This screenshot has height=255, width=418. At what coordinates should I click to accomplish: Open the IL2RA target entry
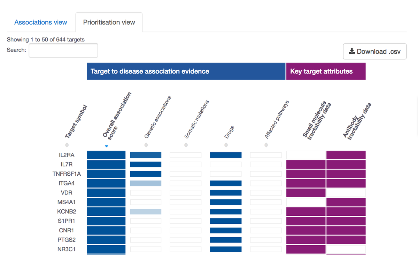click(67, 155)
